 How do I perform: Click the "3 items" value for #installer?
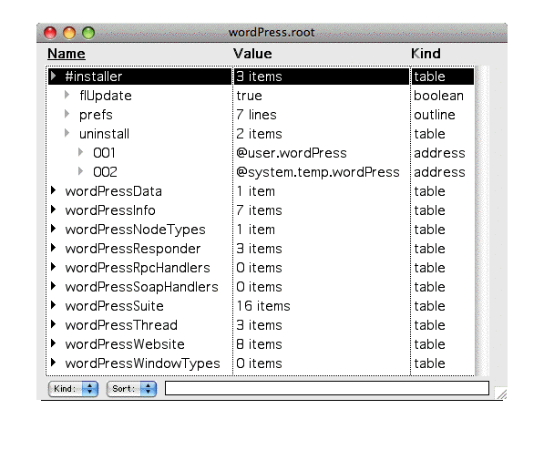[x=259, y=77]
